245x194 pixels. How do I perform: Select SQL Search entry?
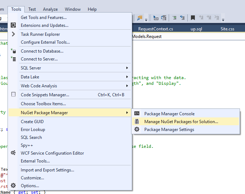tap(70, 137)
